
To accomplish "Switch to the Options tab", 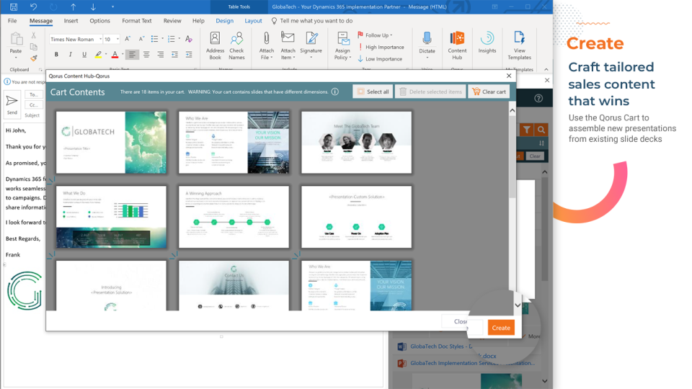I will [x=99, y=21].
